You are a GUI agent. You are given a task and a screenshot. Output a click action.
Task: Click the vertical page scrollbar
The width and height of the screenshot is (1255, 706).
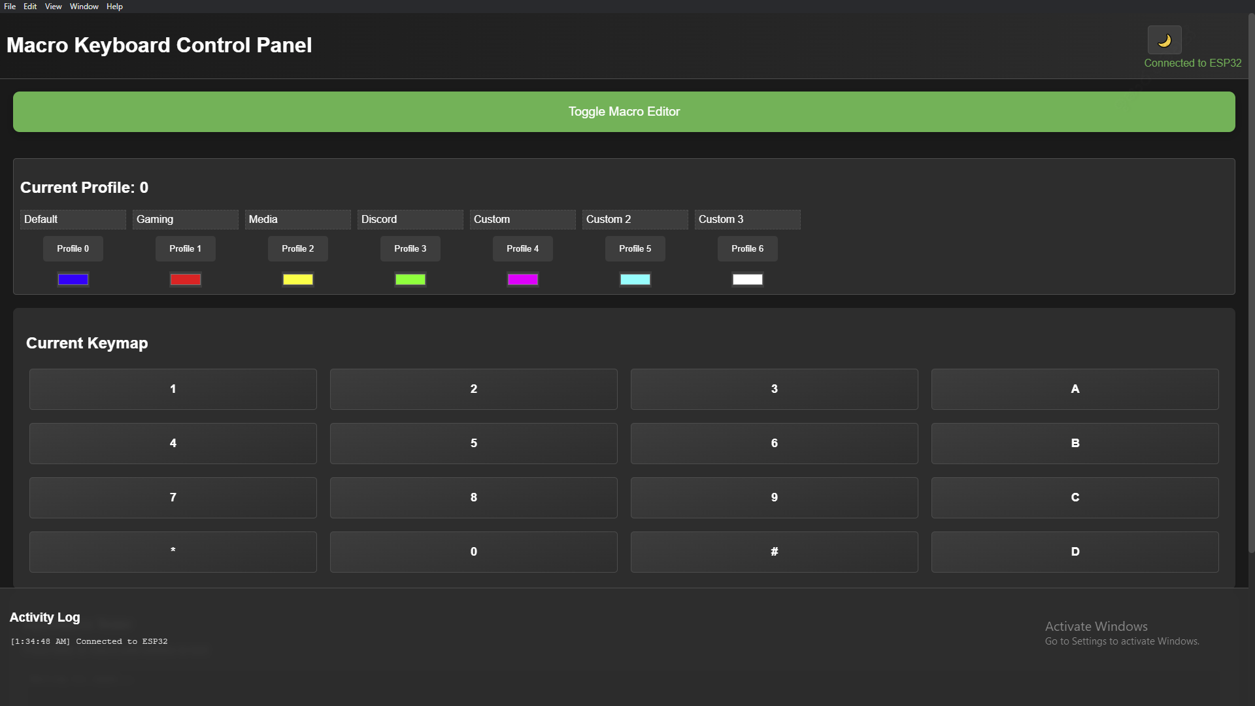[1251, 281]
